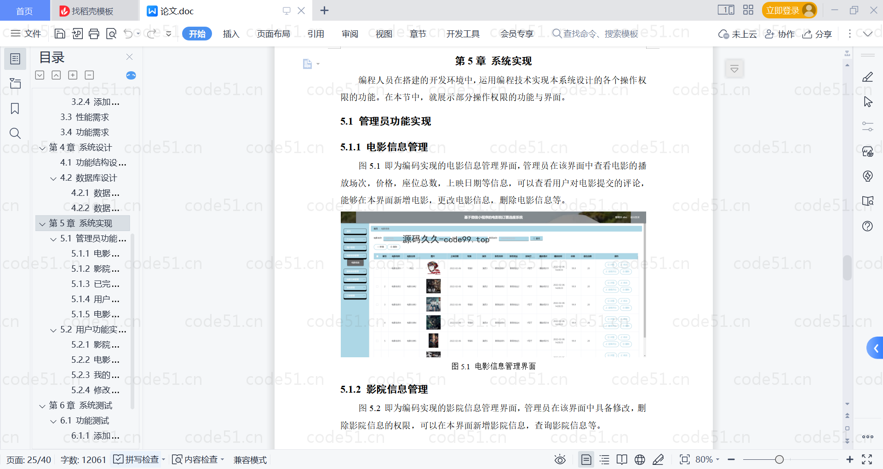Click the 电影信息管理界面 screenshot image

493,284
